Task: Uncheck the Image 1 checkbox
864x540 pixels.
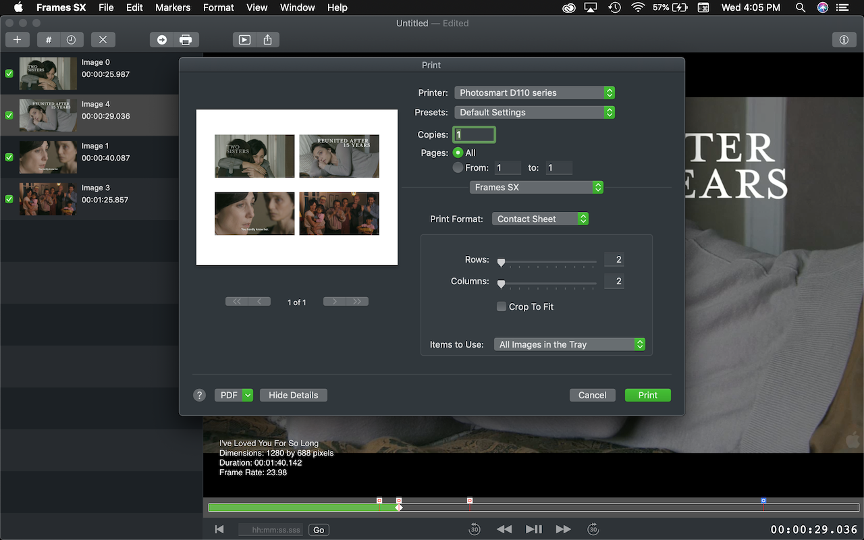Action: coord(9,157)
